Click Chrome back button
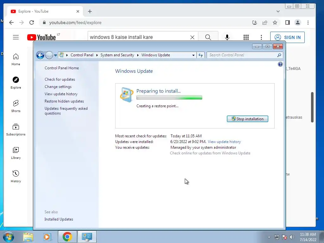 tap(11, 22)
